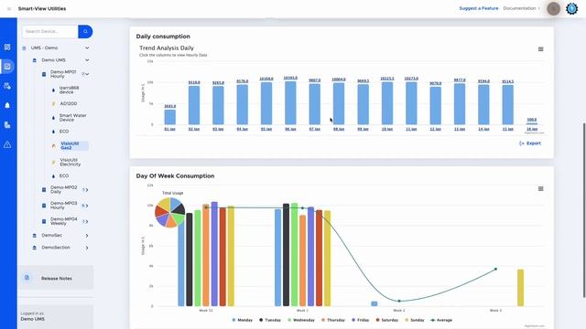Open the device management sidebar icon
The image size is (586, 329).
(7, 86)
